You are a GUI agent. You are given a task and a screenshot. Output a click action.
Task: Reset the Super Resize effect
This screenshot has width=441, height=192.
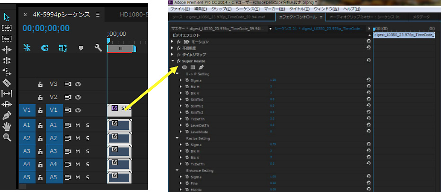click(368, 61)
